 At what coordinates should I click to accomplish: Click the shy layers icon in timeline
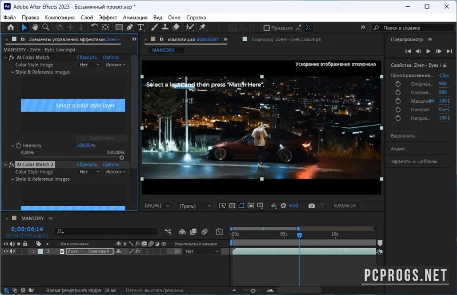[x=182, y=232]
